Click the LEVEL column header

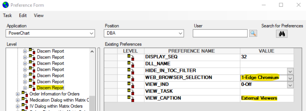pyautogui.click(x=130, y=51)
